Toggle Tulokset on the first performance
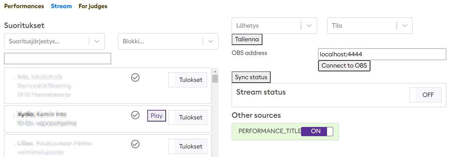This screenshot has width=449, height=157. tap(188, 80)
